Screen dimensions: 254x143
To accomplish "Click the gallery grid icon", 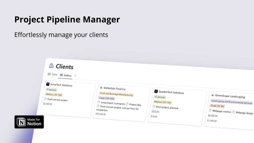I will [61, 75].
